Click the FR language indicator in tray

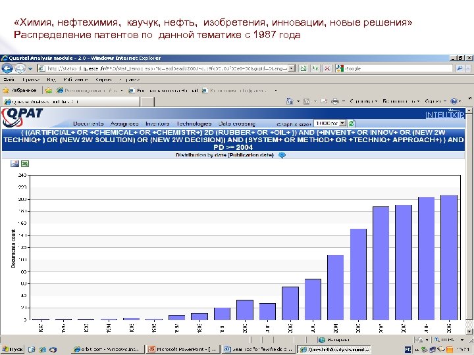pyautogui.click(x=408, y=350)
